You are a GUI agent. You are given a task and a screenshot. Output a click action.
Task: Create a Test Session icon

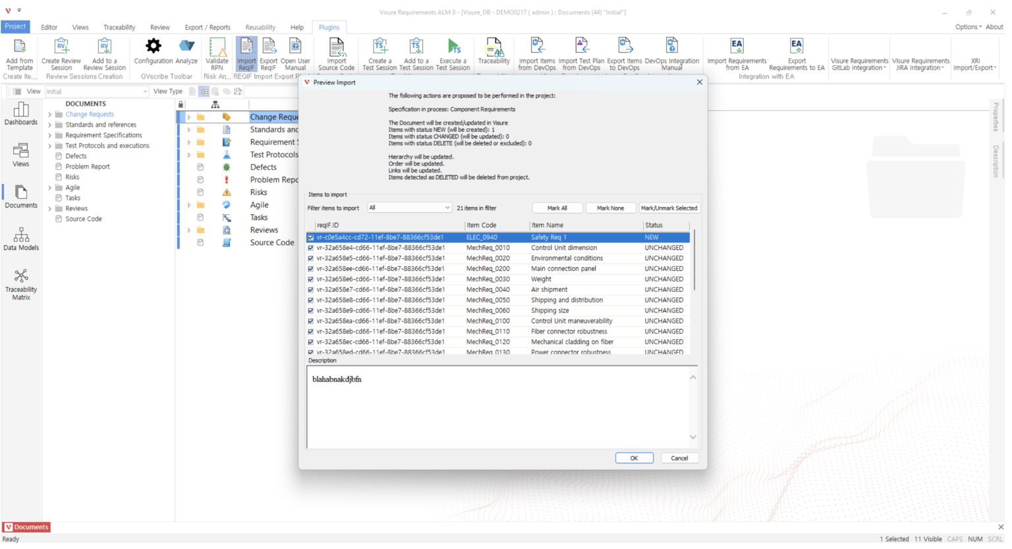(x=379, y=55)
